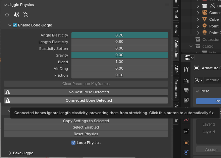Screen dimensions: 221x158
Task: Click the Assign button in Properties
Action: click(209, 149)
